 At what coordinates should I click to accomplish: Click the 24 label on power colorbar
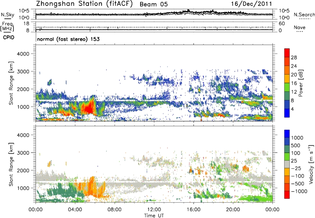pos(294,66)
